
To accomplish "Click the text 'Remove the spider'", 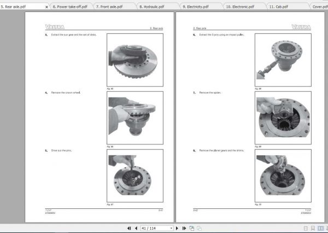I will [x=210, y=92].
